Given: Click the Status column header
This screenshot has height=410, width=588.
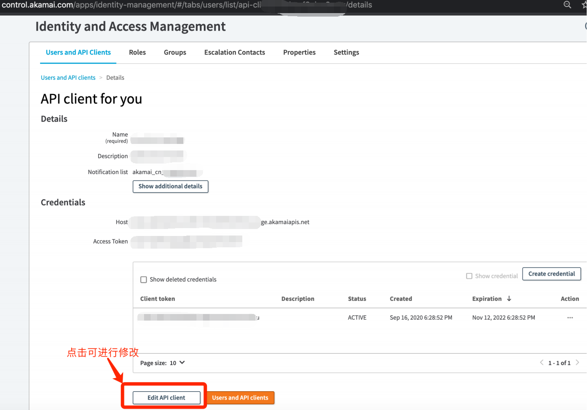Looking at the screenshot, I should click(x=357, y=299).
